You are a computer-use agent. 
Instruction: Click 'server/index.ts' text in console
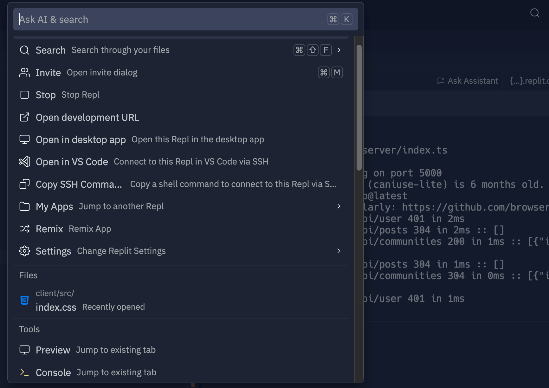click(x=405, y=150)
